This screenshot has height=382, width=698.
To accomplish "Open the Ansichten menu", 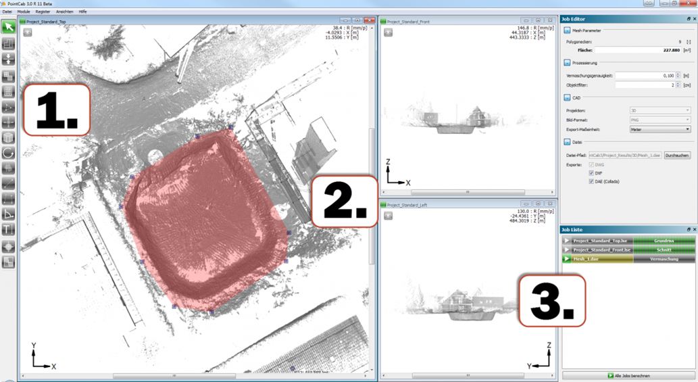I will (65, 12).
